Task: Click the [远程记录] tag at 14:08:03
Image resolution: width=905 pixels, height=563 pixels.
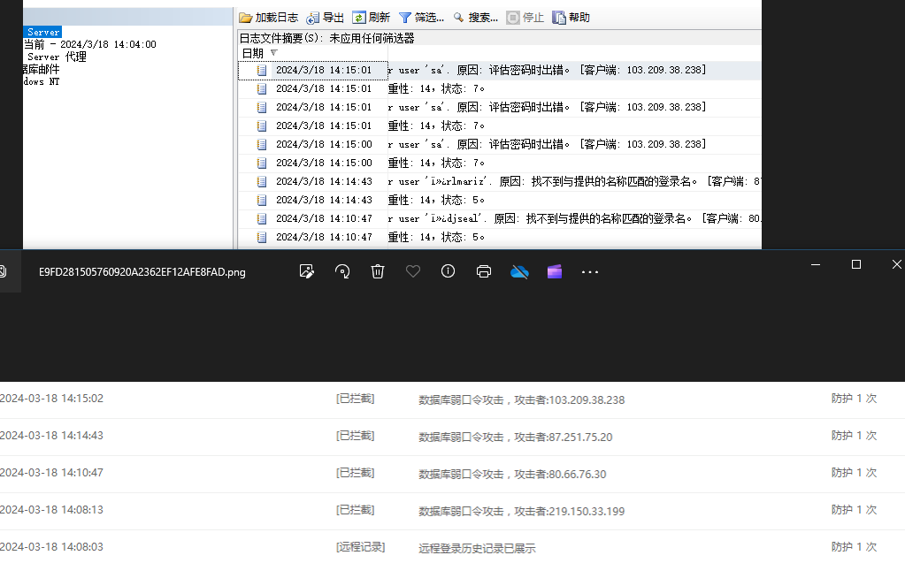Action: pyautogui.click(x=361, y=547)
